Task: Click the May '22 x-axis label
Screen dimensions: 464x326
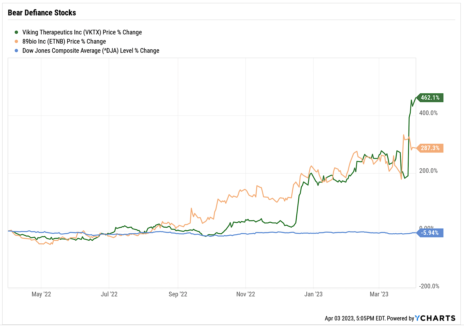Action: click(41, 294)
